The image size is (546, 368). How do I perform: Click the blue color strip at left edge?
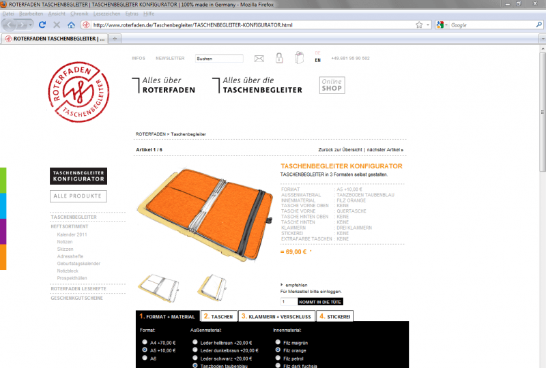click(x=3, y=206)
